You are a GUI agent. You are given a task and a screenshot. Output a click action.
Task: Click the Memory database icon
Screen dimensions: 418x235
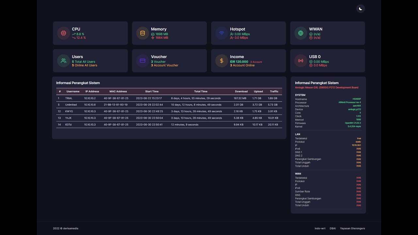pyautogui.click(x=142, y=33)
